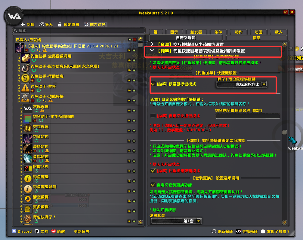Image resolution: width=303 pixels, height=240 pixels.
Task: Click the 钓鱼助手-全局函数调用 gold nugget thumbnail
Action: click(25, 58)
